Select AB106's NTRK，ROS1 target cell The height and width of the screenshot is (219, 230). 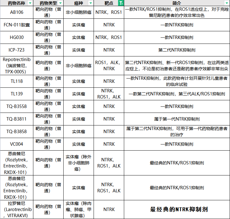tap(109, 12)
